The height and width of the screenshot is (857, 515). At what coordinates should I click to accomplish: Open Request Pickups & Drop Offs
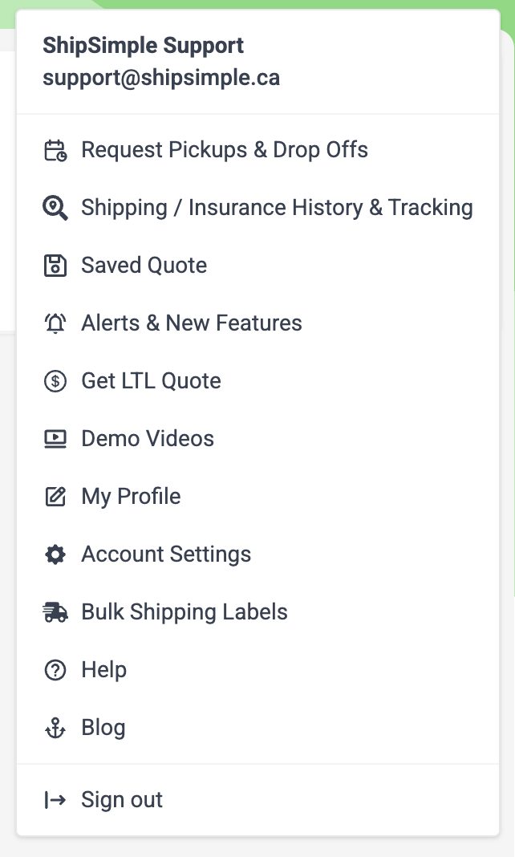tap(257, 150)
